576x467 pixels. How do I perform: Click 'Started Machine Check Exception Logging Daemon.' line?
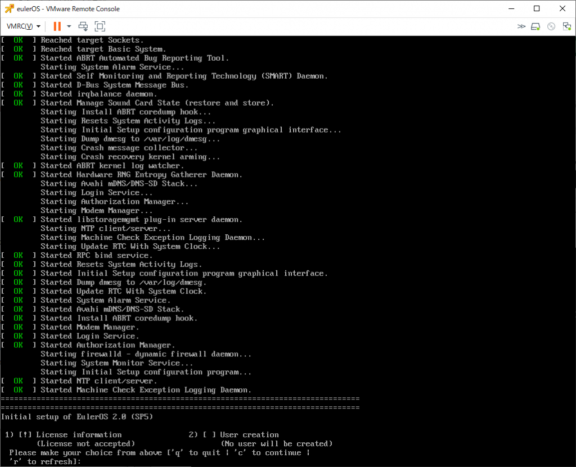(146, 390)
